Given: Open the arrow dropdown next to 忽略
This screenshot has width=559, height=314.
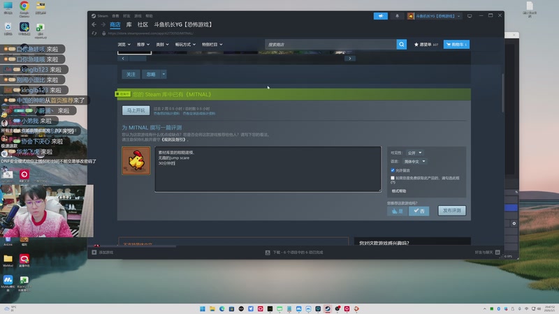Looking at the screenshot, I should tap(164, 75).
